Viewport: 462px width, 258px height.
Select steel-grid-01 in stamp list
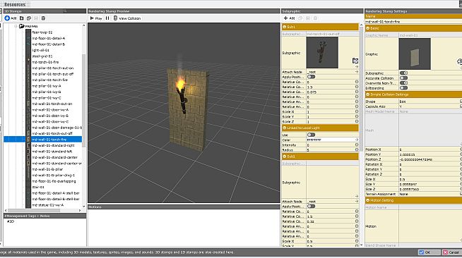[x=42, y=56]
